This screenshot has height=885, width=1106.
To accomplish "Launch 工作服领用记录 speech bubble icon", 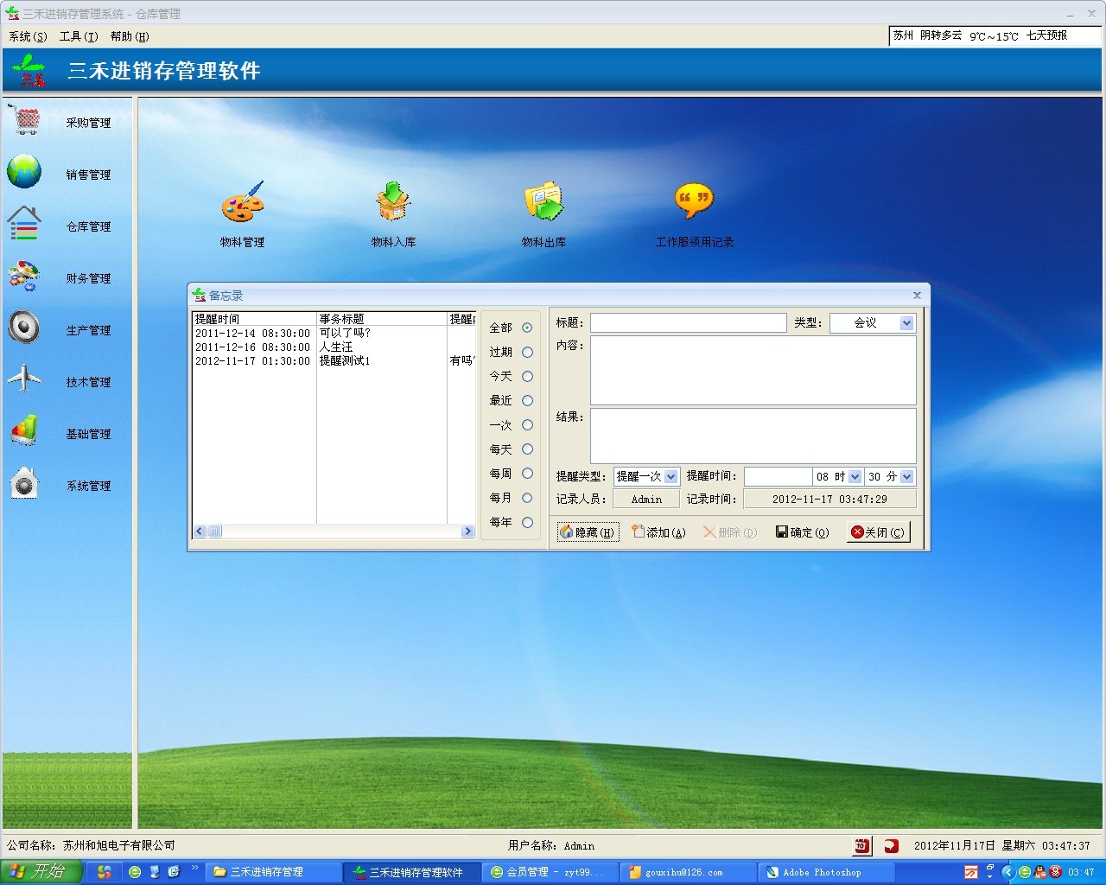I will click(x=694, y=201).
